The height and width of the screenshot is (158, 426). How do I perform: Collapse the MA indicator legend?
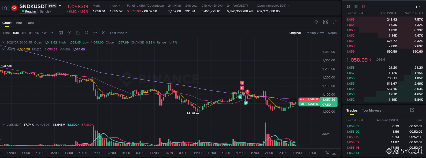(x=4, y=49)
